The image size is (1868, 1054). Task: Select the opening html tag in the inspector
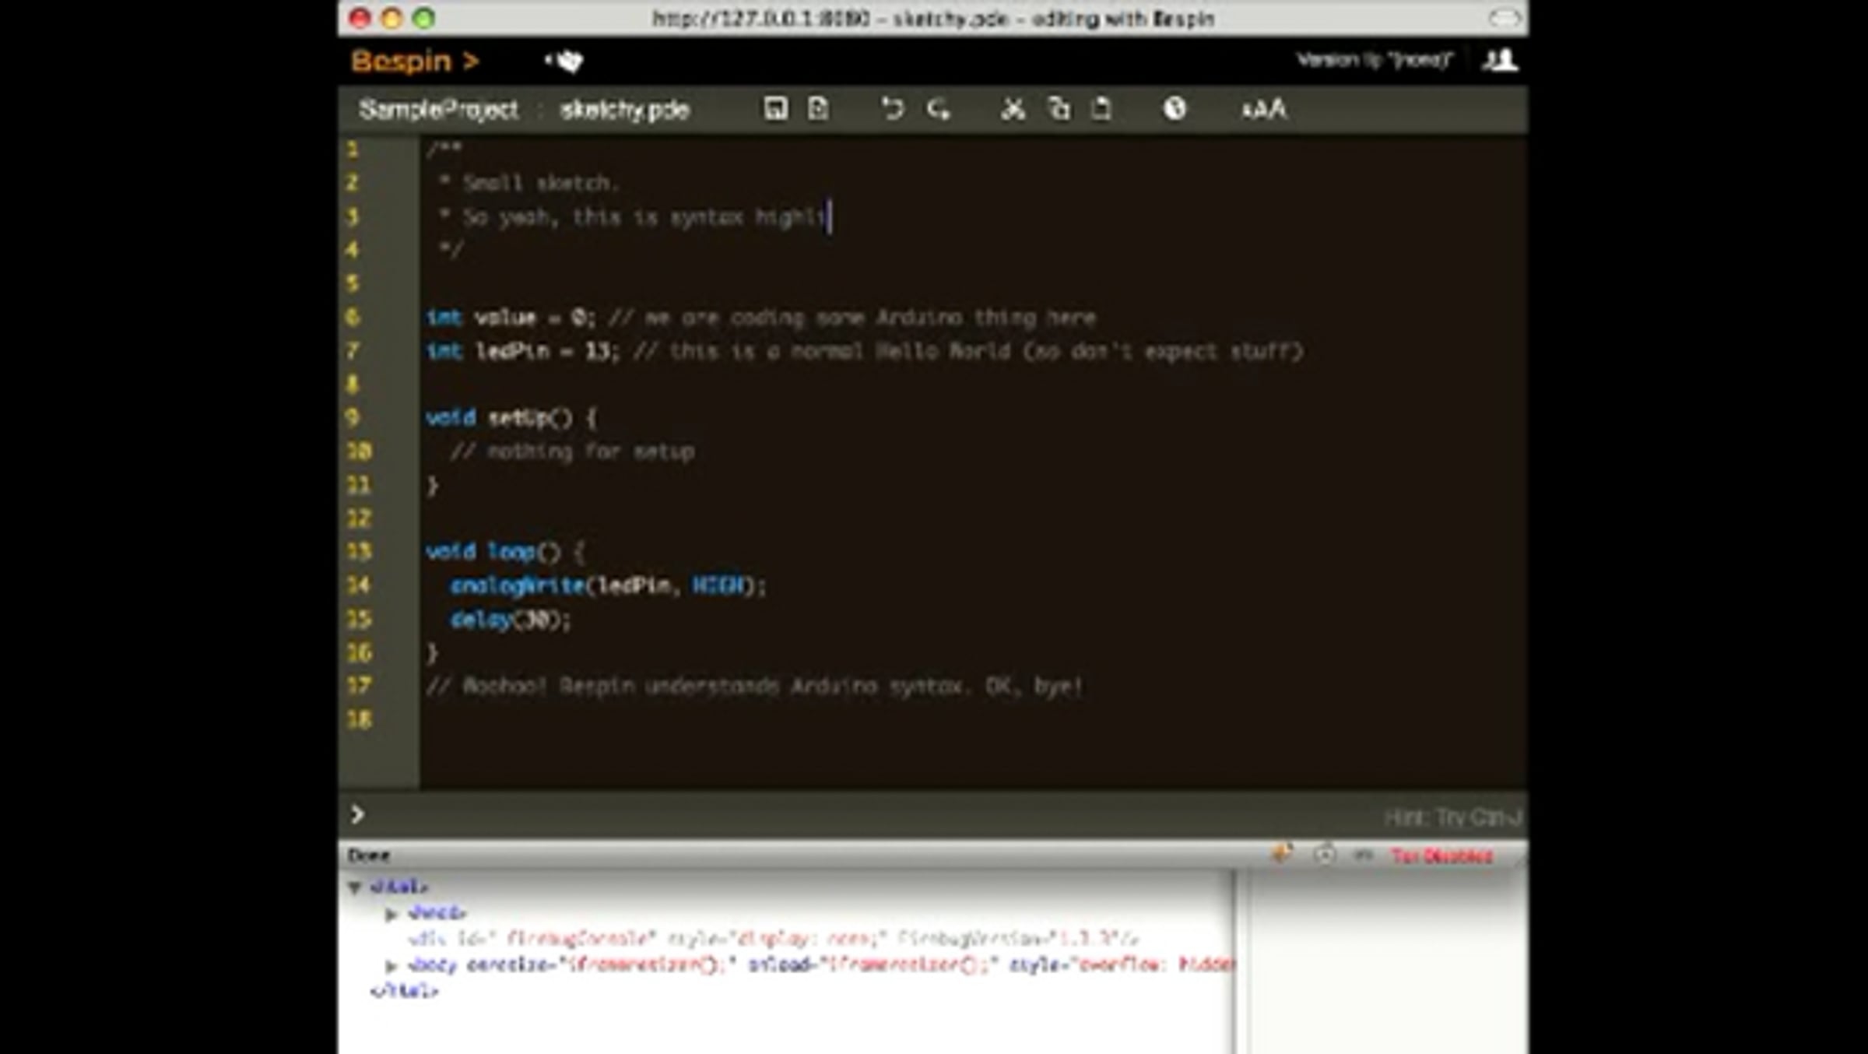point(399,886)
